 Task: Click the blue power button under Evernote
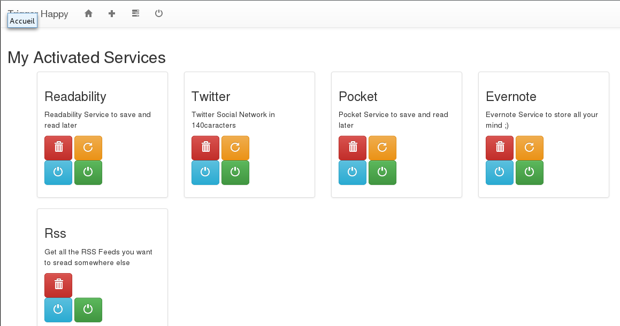pyautogui.click(x=500, y=172)
